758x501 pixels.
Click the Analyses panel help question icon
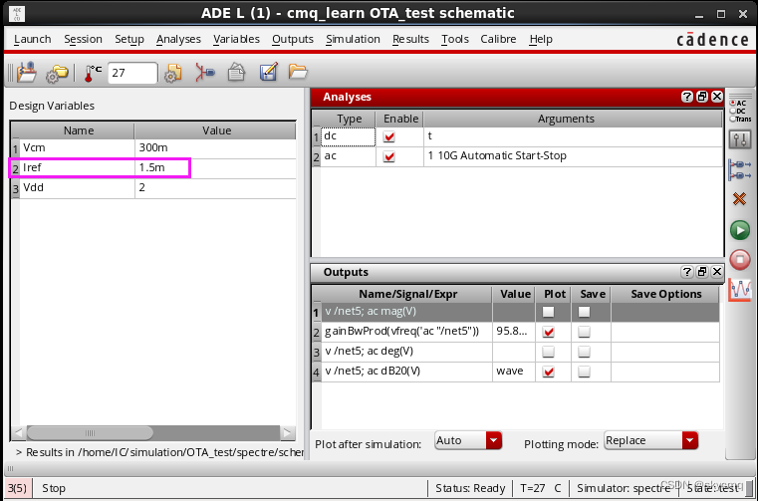tap(686, 97)
